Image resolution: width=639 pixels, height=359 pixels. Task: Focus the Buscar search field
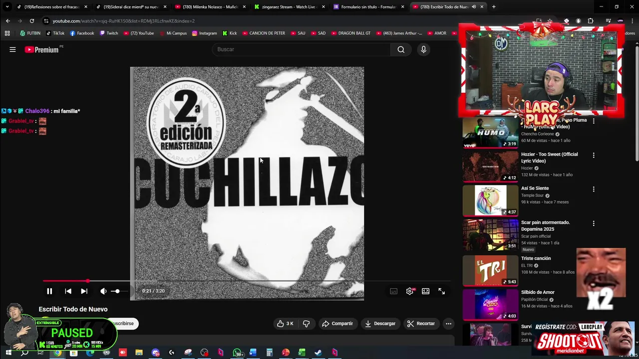[302, 49]
